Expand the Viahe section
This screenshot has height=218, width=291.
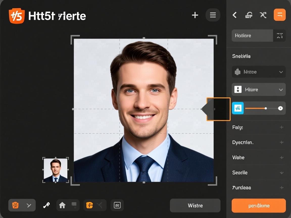click(x=281, y=158)
